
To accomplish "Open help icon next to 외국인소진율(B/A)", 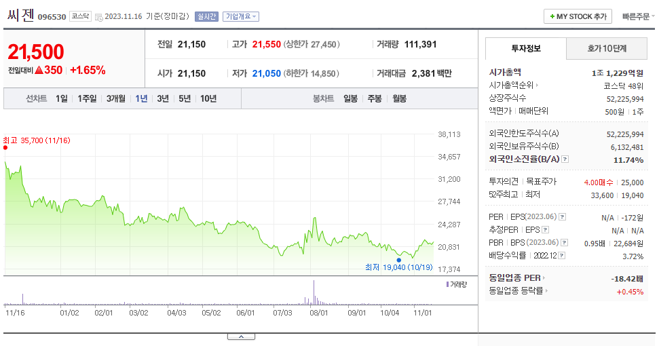I will 565,159.
